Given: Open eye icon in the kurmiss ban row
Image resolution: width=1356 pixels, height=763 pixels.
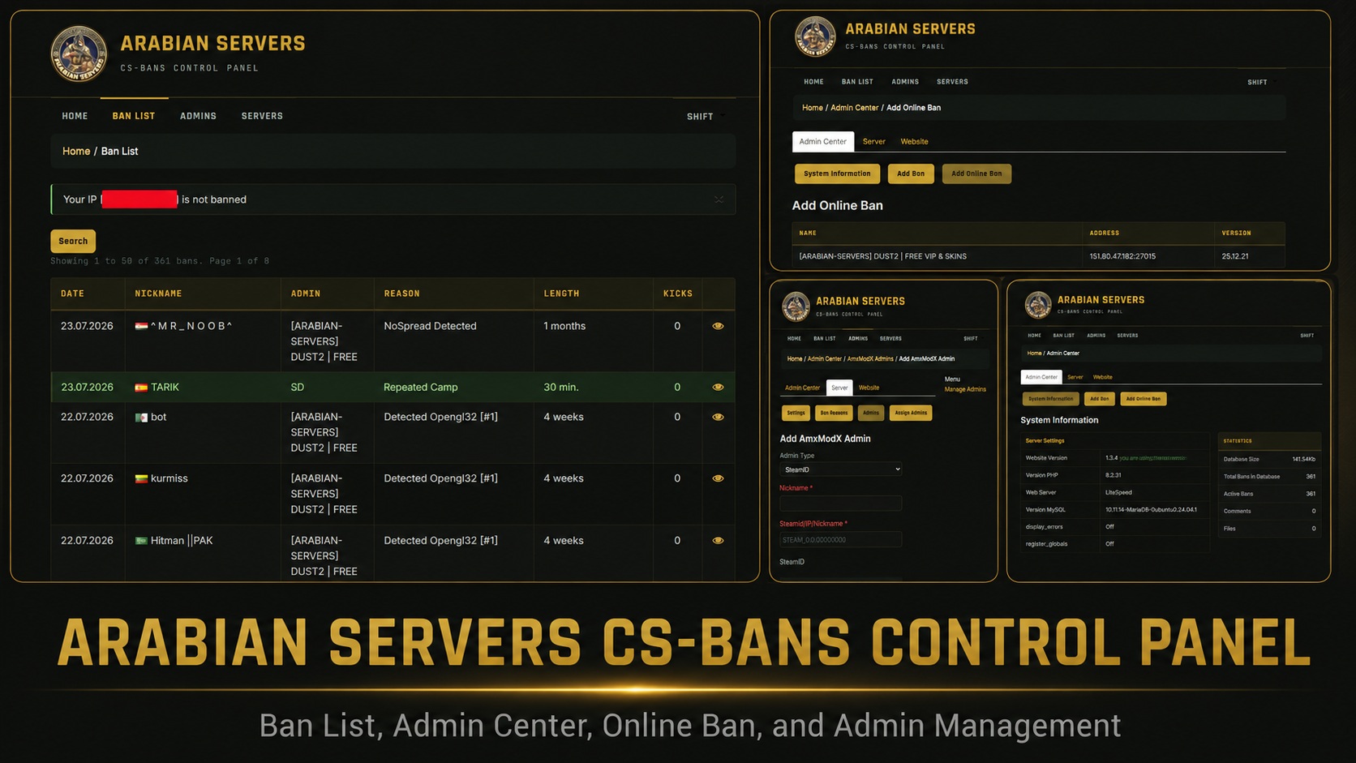Looking at the screenshot, I should click(718, 478).
